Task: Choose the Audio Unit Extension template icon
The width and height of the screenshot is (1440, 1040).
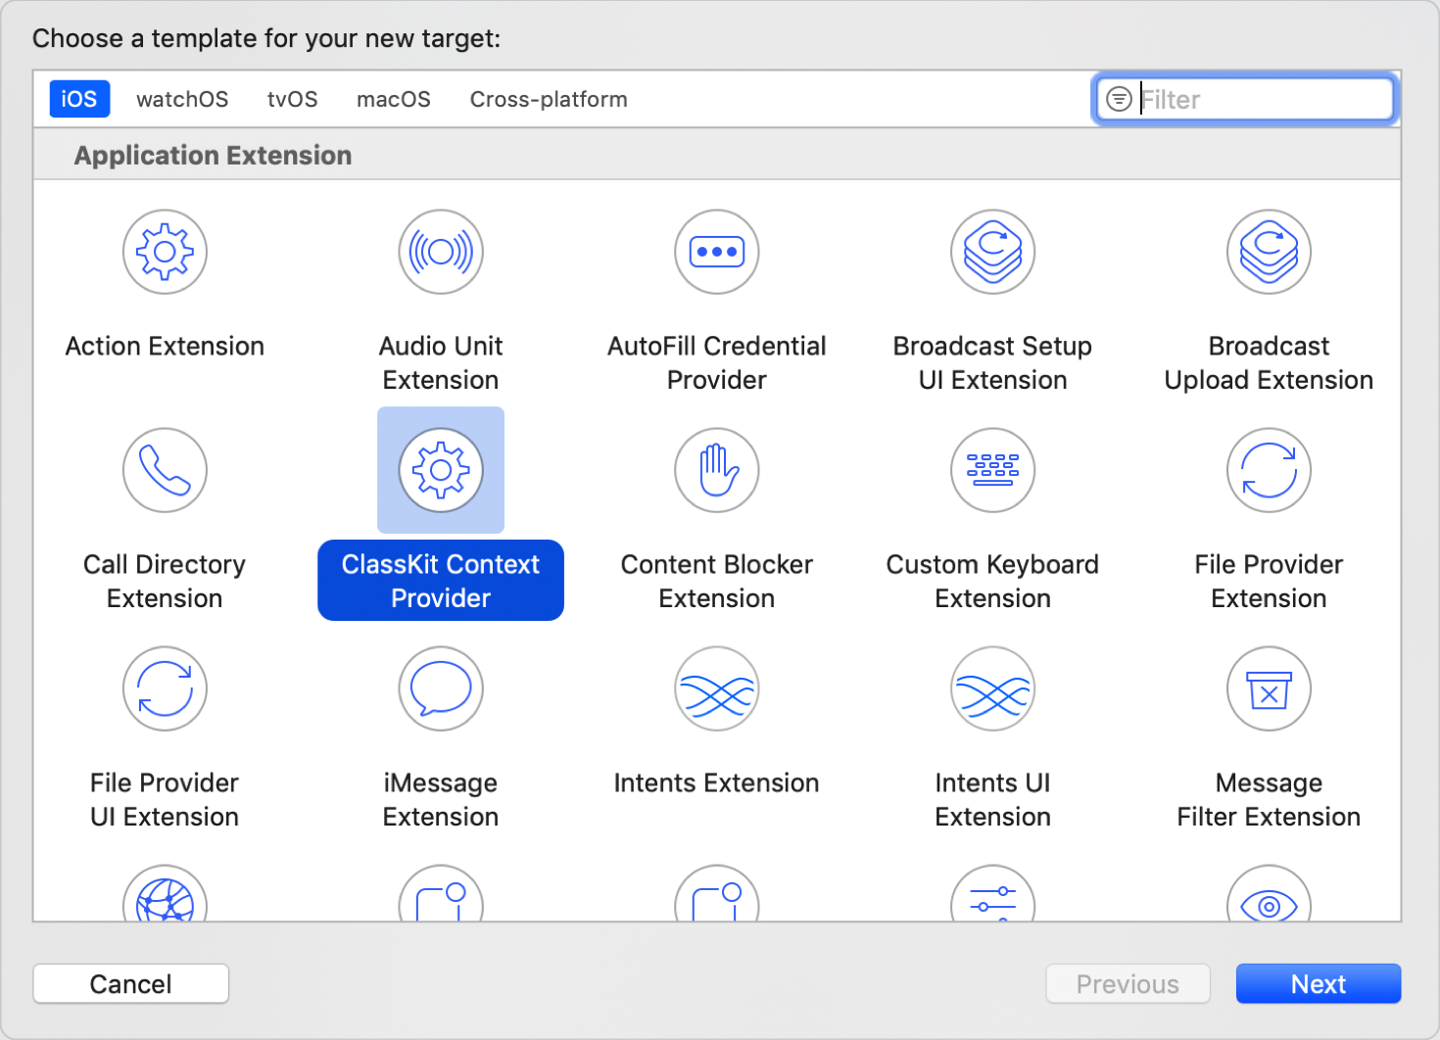Action: (441, 252)
